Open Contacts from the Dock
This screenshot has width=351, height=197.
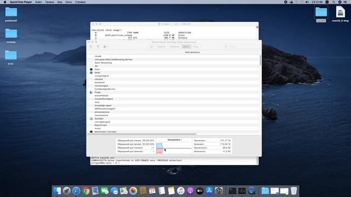143,191
